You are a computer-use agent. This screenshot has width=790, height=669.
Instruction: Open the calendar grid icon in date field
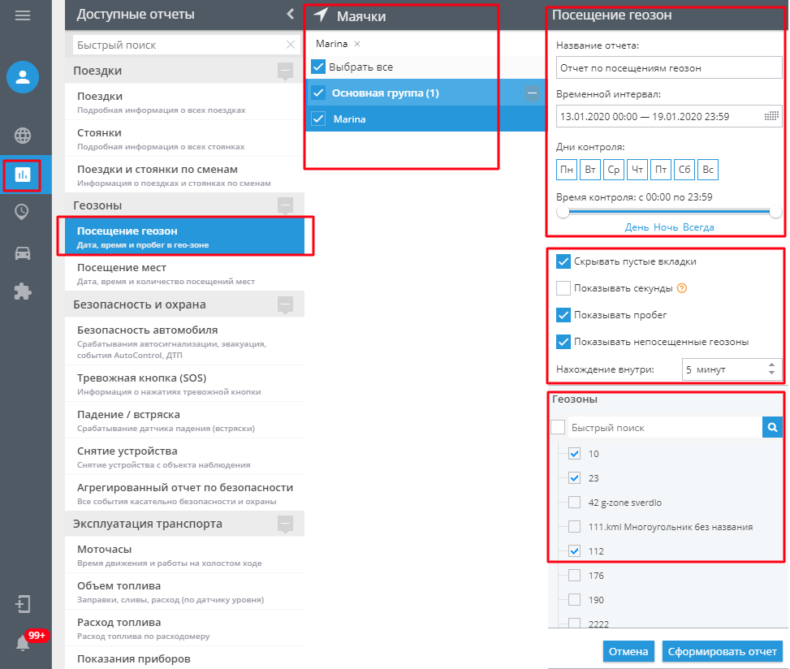coord(771,116)
